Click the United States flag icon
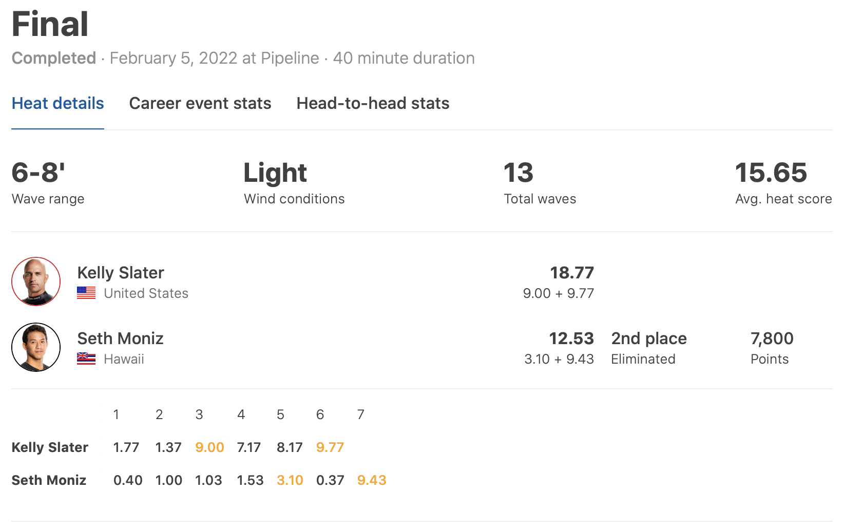The image size is (844, 528). pos(86,293)
